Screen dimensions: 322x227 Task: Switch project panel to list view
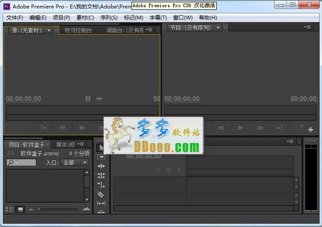(9, 209)
